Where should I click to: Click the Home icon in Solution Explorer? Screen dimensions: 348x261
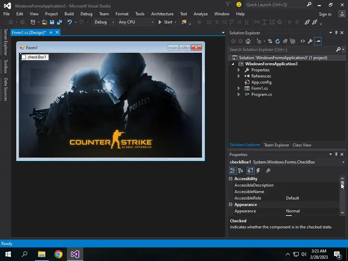click(248, 41)
